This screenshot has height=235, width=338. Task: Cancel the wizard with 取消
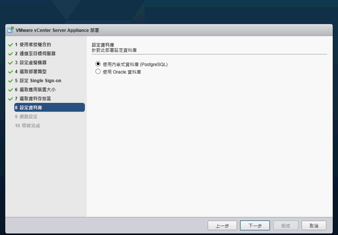[314, 226]
